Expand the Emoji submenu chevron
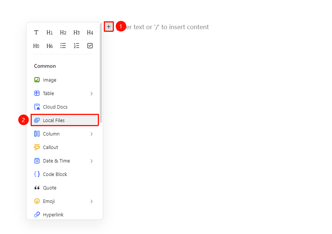Viewport: 332px width, 234px height. 91,201
